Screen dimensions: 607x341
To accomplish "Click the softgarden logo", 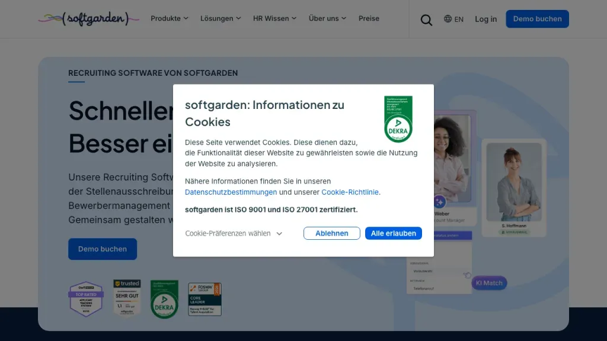I will [x=89, y=18].
